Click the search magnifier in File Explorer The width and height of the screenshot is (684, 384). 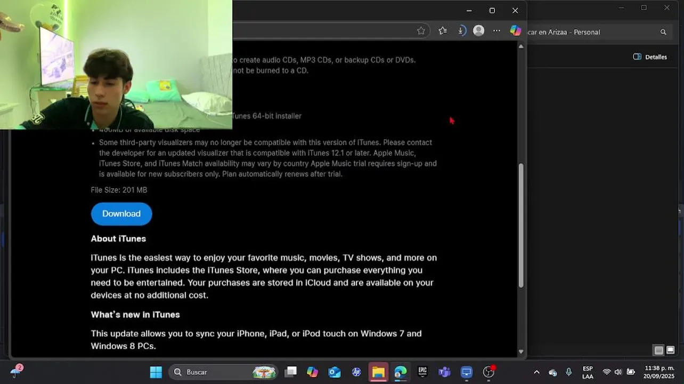tap(663, 32)
